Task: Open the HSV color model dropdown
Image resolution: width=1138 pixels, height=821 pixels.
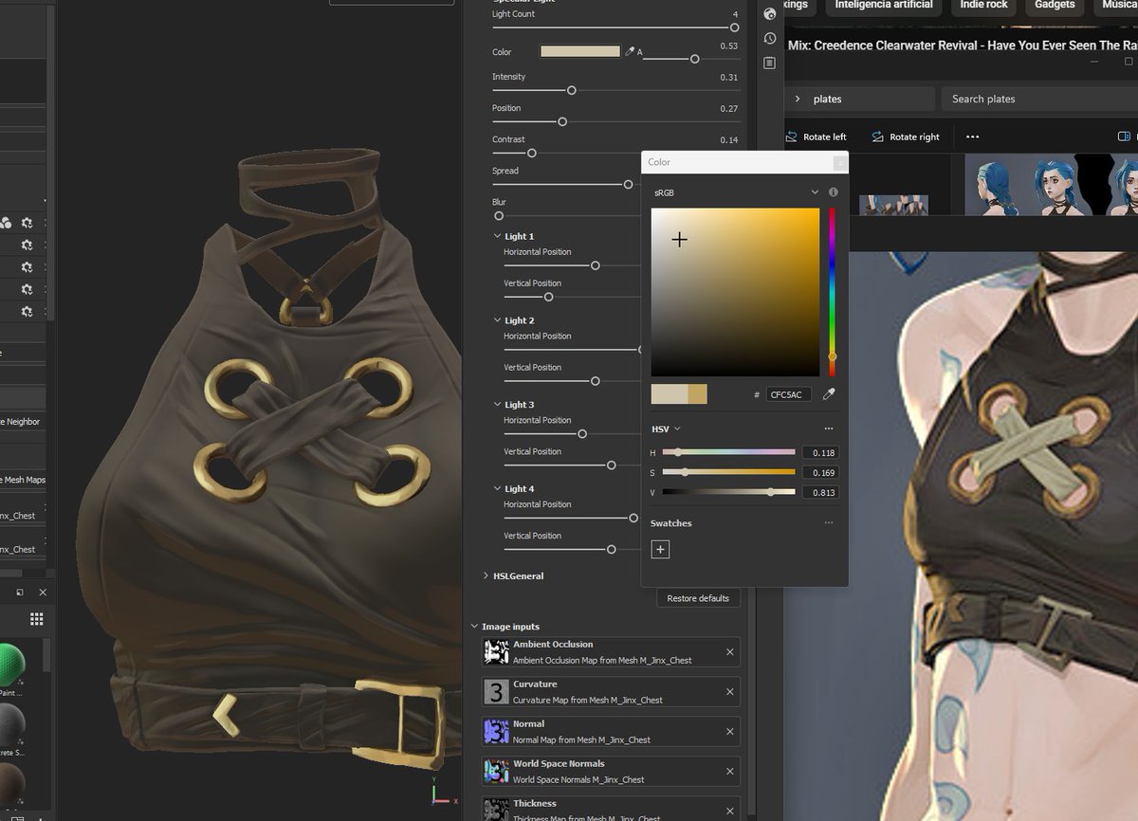Action: point(666,429)
